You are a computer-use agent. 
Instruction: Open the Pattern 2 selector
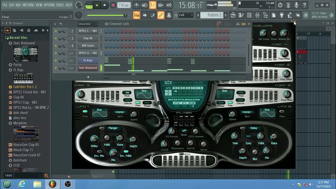[x=212, y=15]
